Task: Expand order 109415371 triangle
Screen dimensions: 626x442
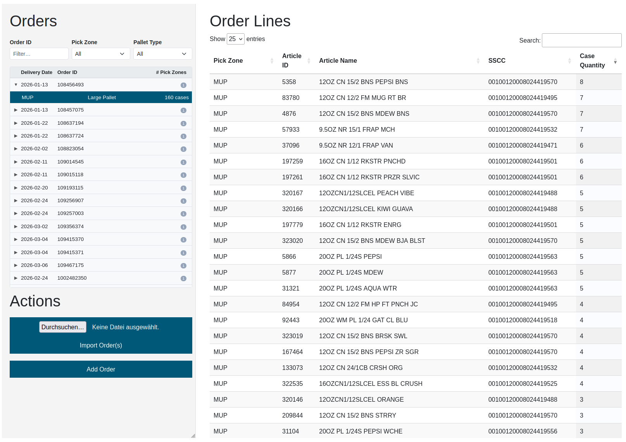Action: pyautogui.click(x=16, y=253)
